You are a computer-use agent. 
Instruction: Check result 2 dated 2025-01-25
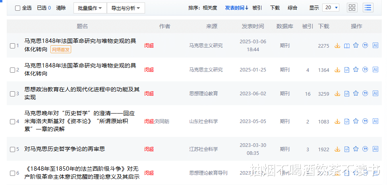point(12,70)
